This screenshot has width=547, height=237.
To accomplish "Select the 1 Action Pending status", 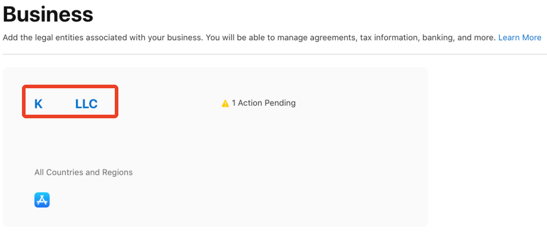I will pyautogui.click(x=259, y=103).
